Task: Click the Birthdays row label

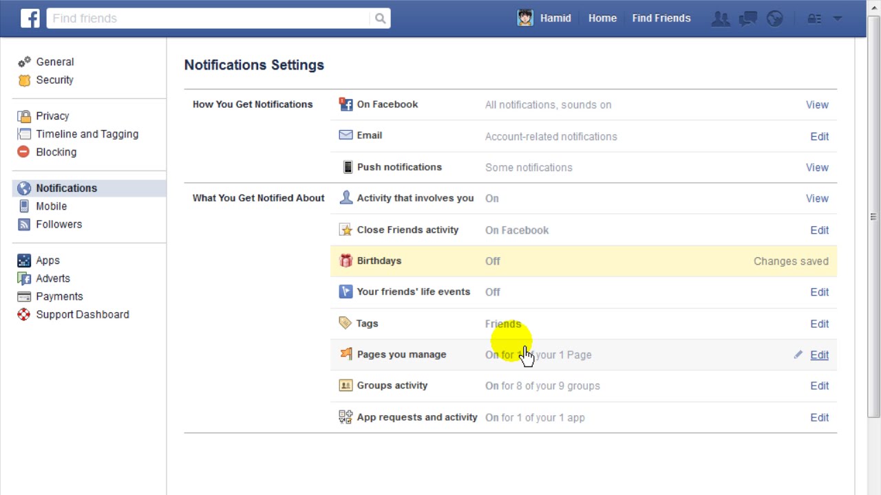Action: [379, 261]
